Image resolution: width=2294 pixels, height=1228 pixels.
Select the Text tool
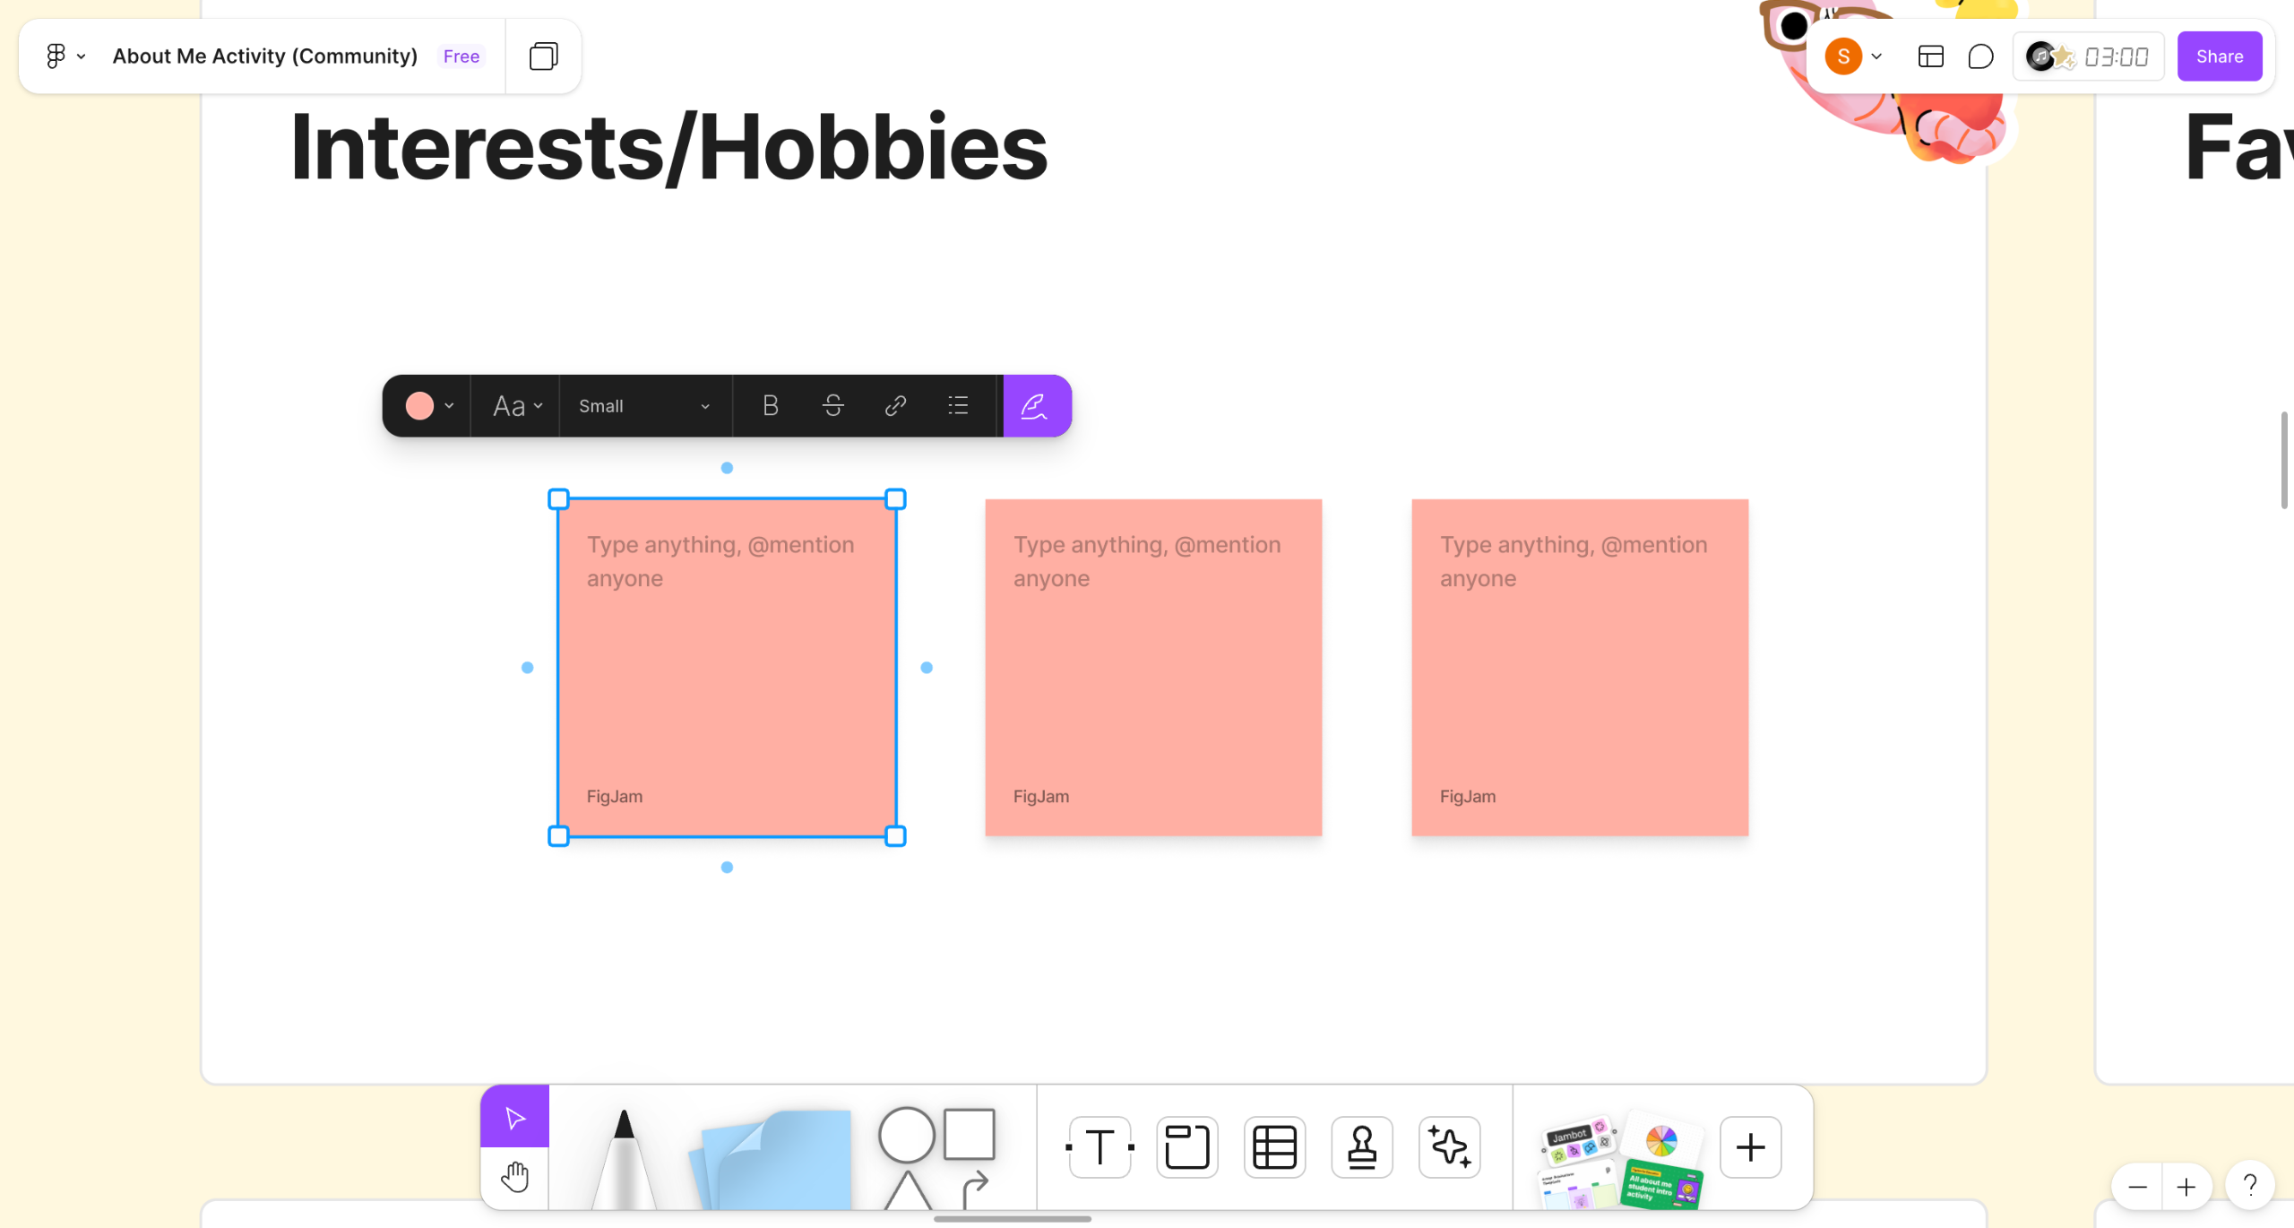pos(1100,1146)
